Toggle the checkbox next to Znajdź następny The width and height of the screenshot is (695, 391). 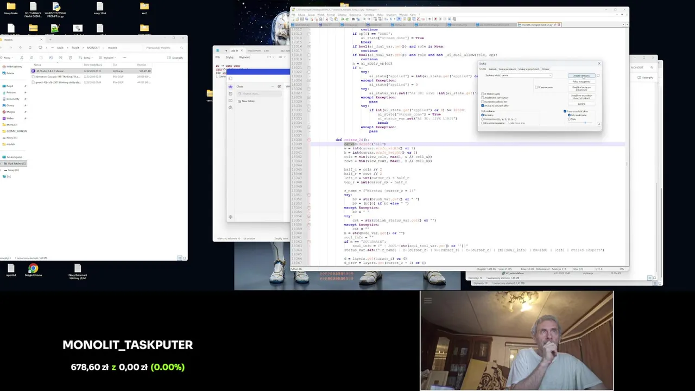pyautogui.click(x=598, y=75)
